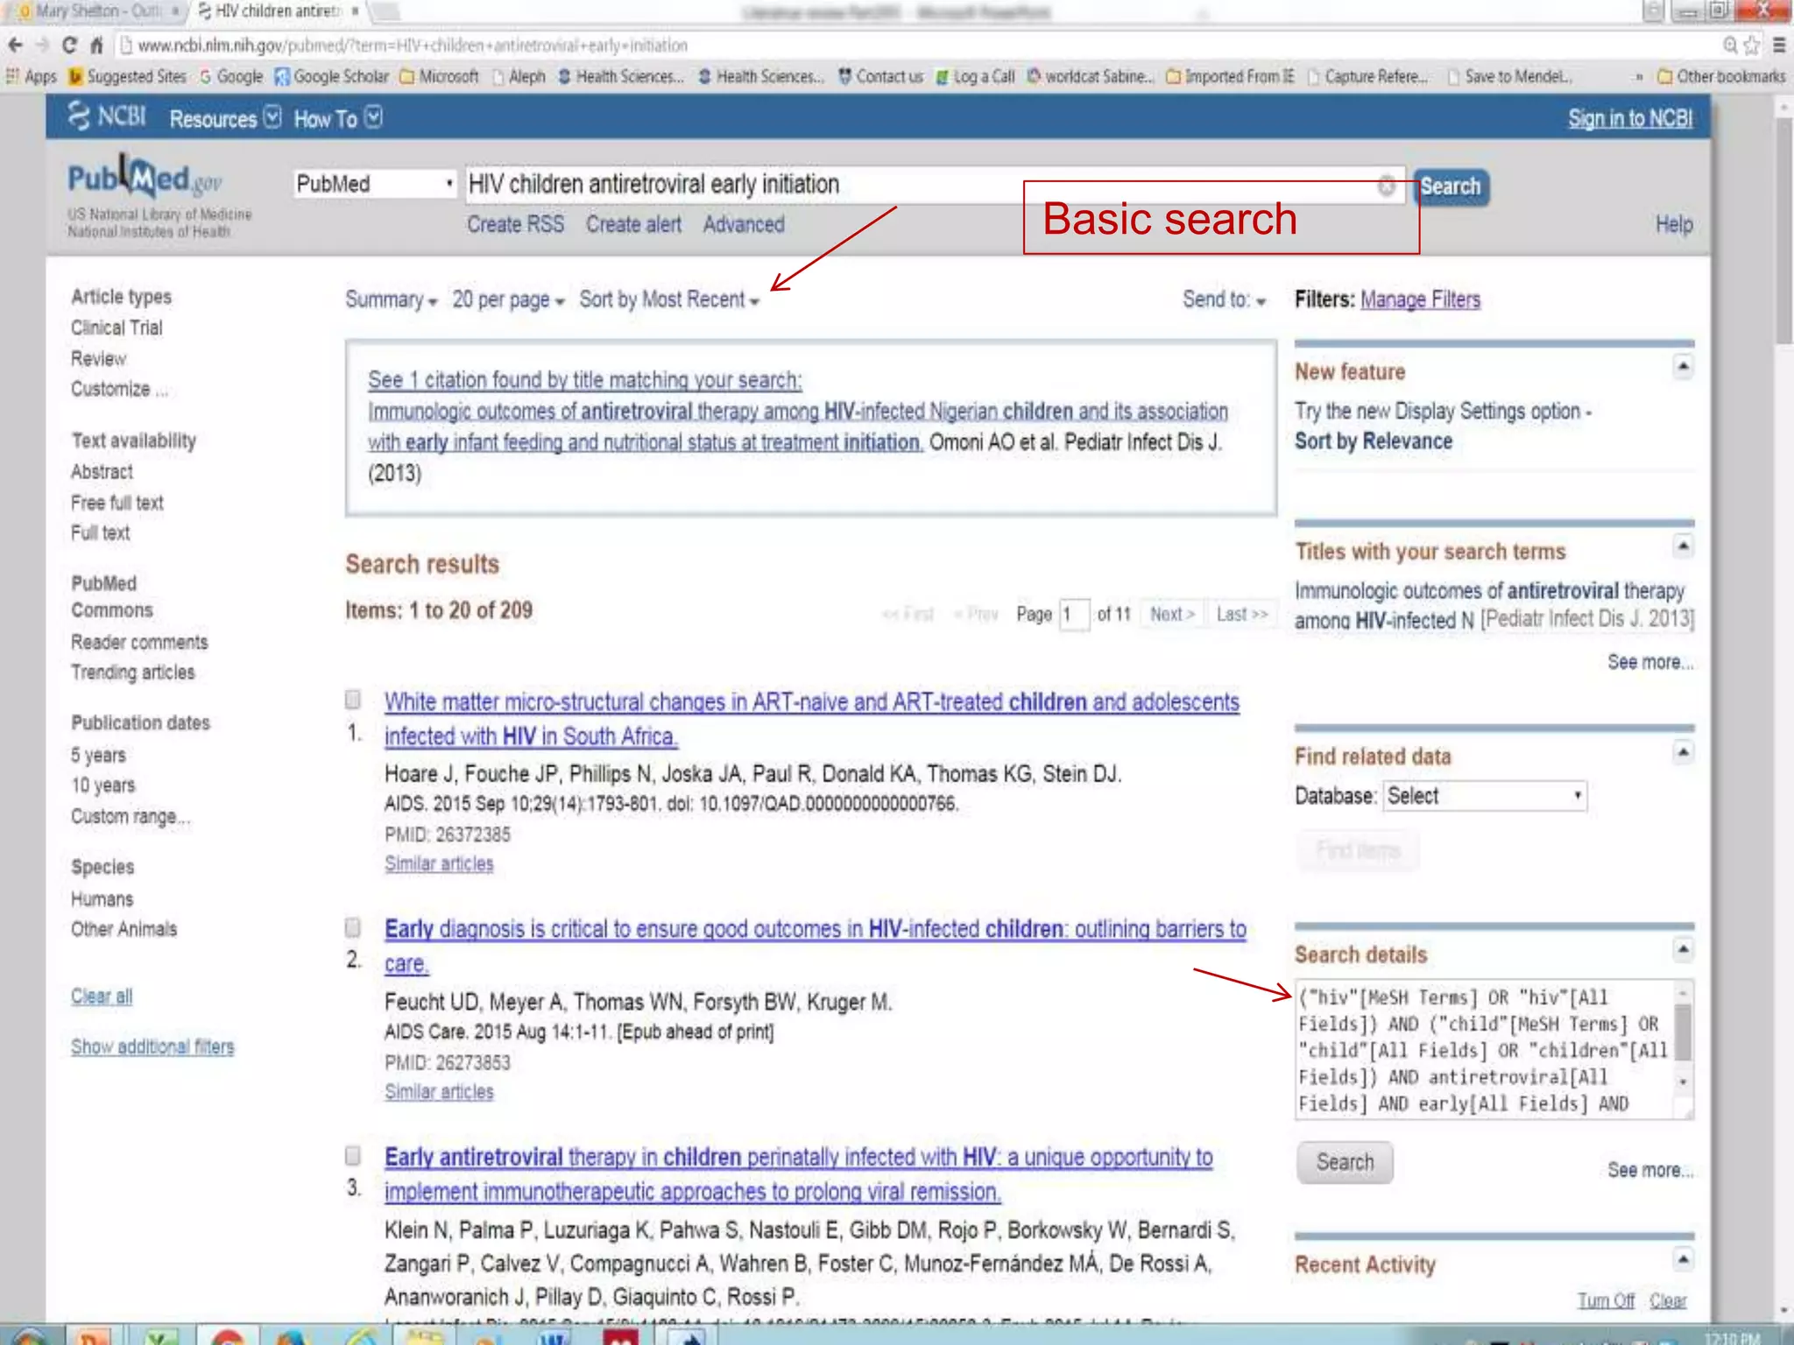The height and width of the screenshot is (1345, 1794).
Task: Open the Database Select dropdown
Action: click(1485, 796)
